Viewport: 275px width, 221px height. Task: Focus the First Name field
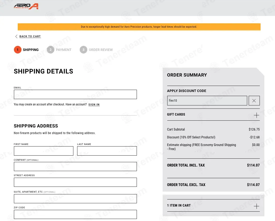point(44,151)
